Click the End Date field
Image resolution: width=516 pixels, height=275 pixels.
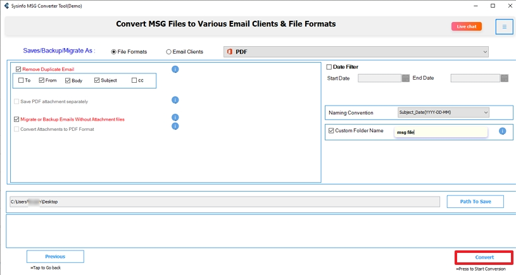[x=475, y=78]
